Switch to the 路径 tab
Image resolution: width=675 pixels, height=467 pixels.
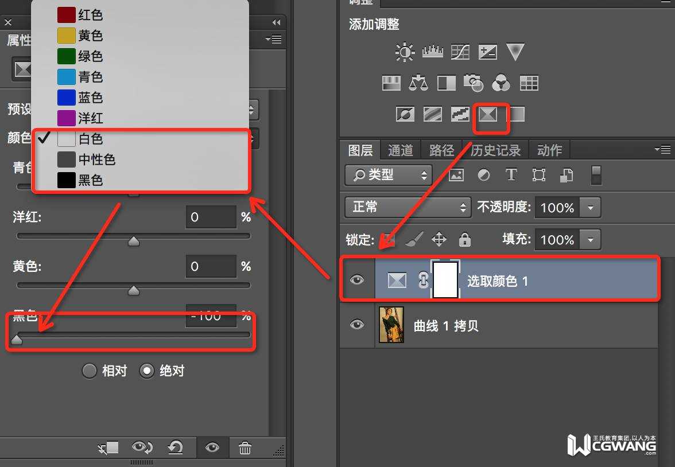point(441,150)
